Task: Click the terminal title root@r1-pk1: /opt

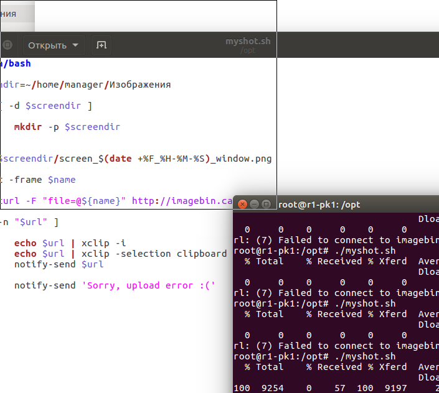Action: coord(319,205)
